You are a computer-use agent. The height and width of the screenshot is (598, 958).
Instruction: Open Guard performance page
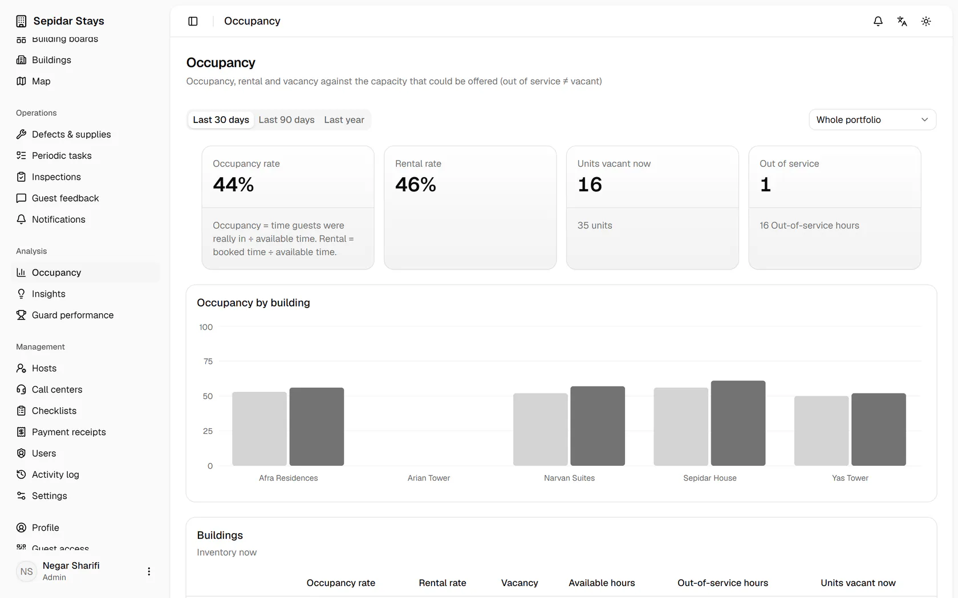click(x=86, y=315)
